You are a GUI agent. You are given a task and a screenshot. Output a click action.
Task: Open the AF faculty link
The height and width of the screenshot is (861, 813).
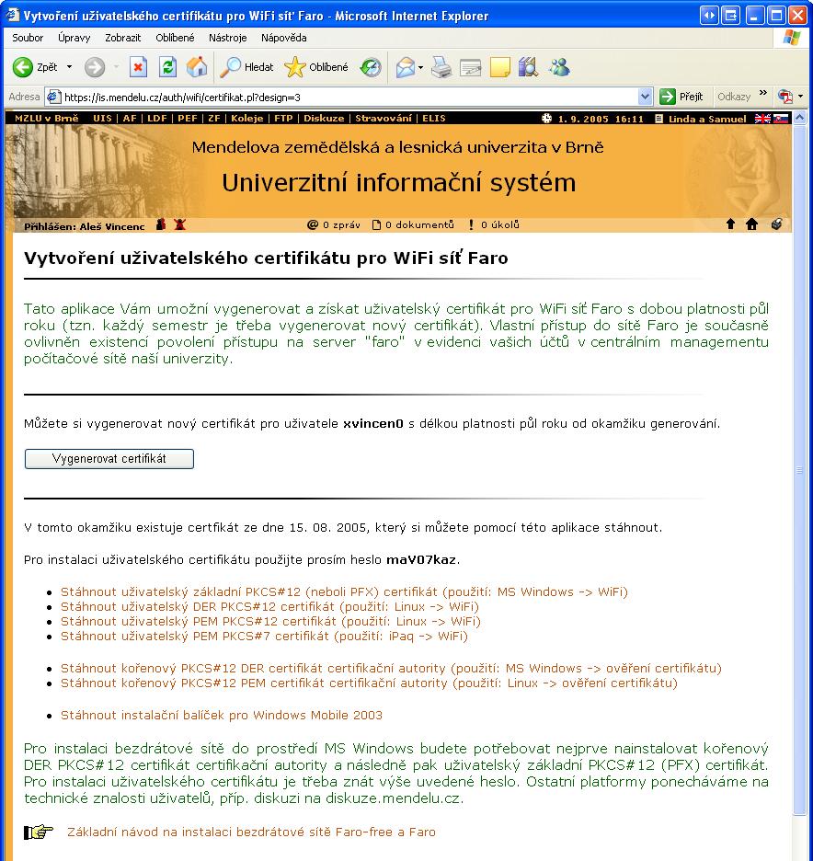pos(130,118)
